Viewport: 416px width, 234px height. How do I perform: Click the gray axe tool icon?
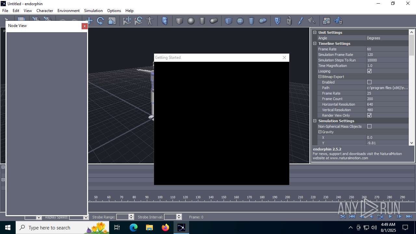(312, 21)
